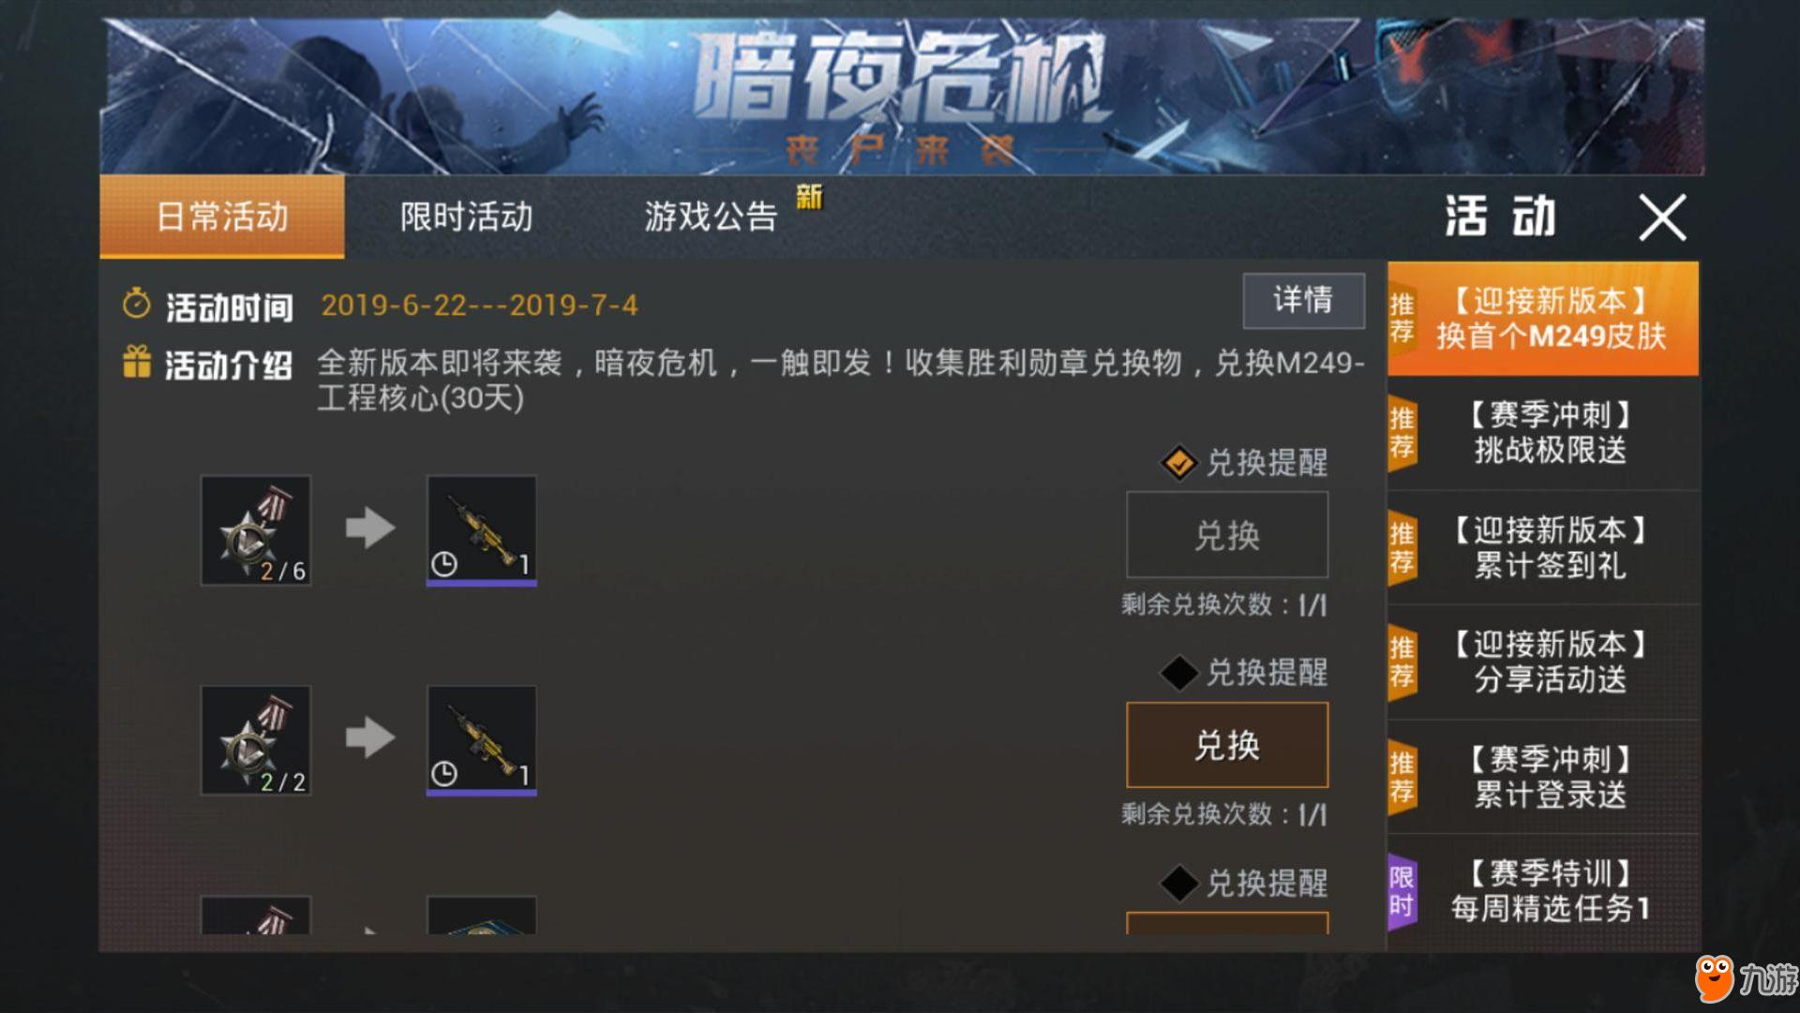
Task: Enable the third 兑换提醒 reminder diamond
Action: tap(1178, 883)
